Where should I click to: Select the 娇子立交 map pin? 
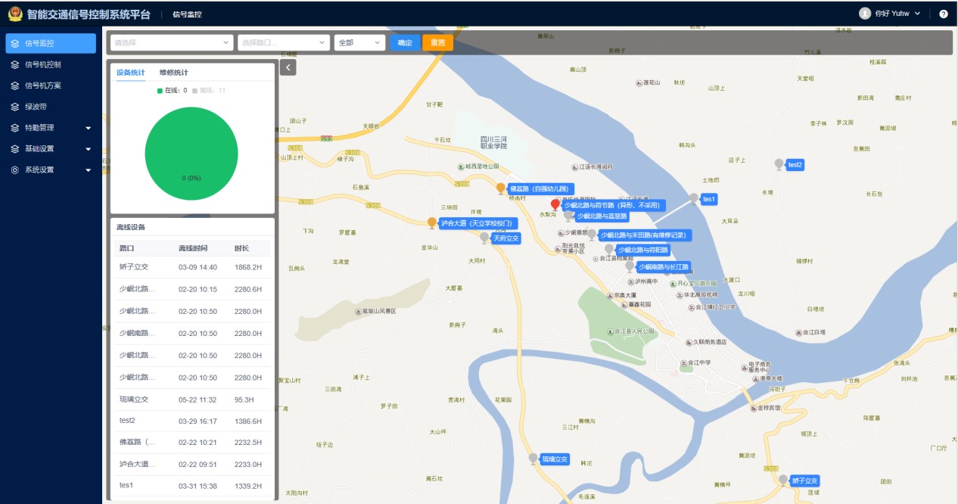(x=783, y=481)
